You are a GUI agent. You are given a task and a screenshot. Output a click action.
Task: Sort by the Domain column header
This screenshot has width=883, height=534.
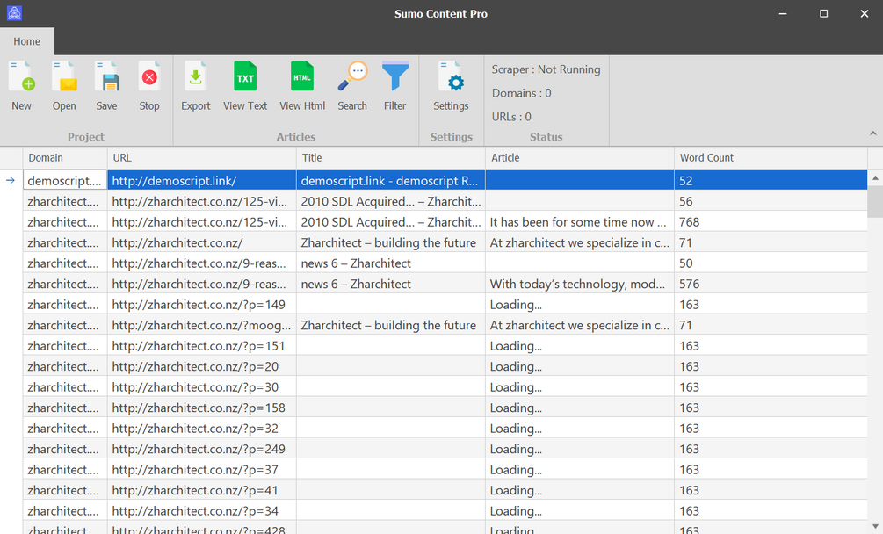(65, 157)
